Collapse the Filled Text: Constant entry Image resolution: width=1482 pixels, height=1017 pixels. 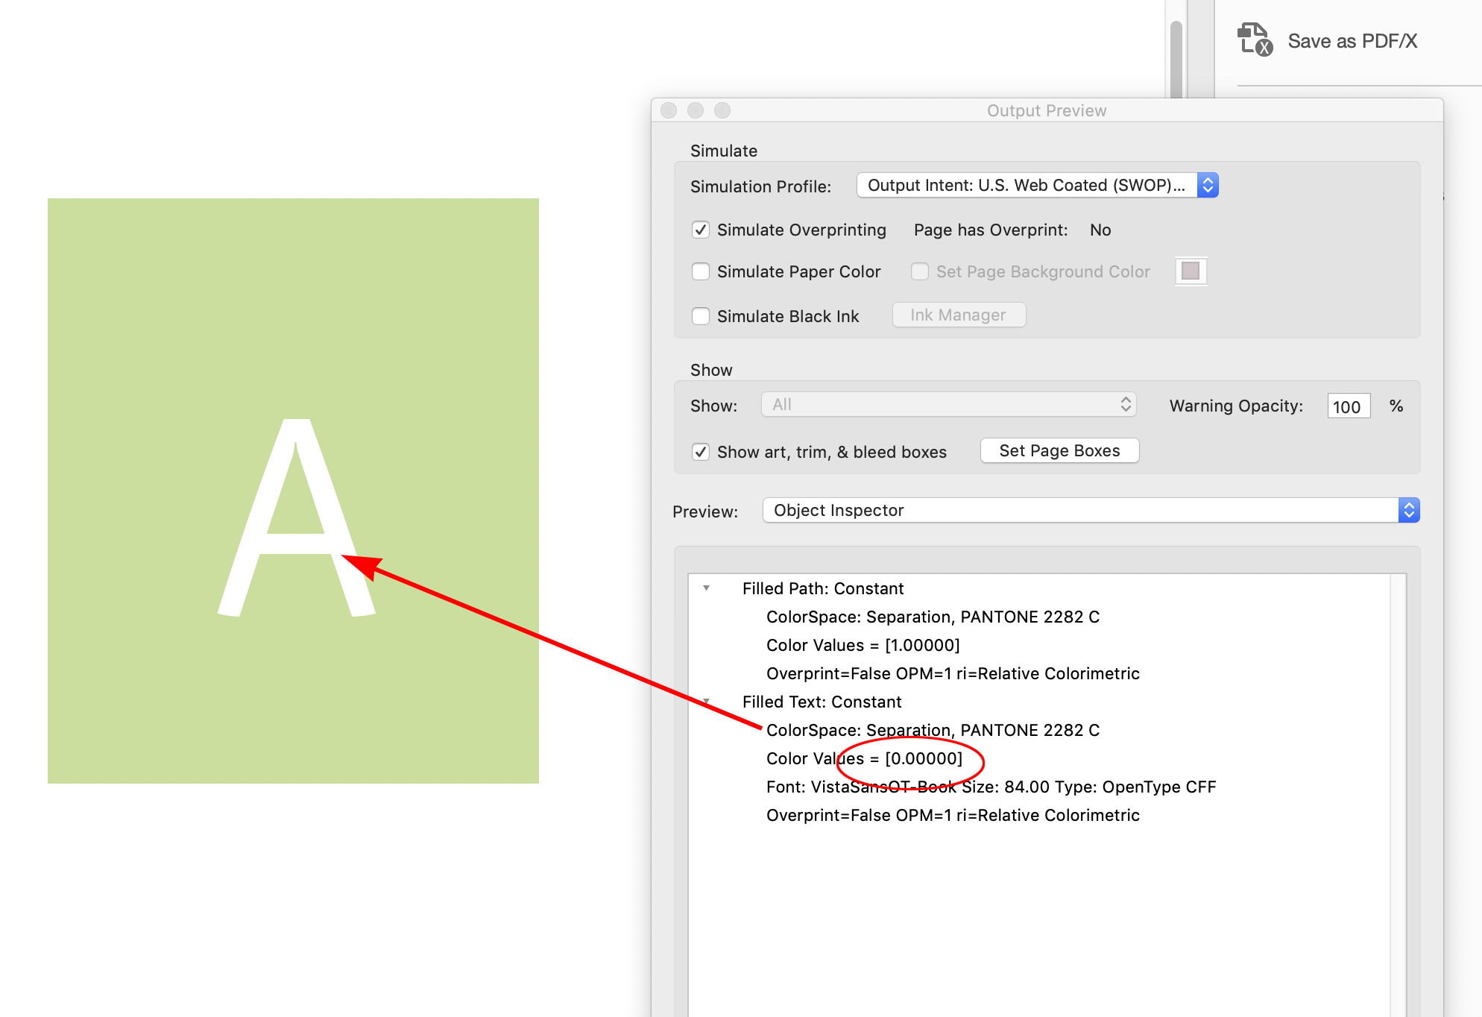pyautogui.click(x=705, y=702)
